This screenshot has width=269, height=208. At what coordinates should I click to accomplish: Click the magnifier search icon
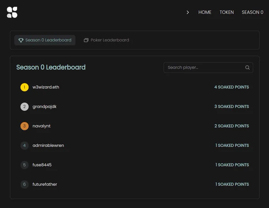(247, 68)
